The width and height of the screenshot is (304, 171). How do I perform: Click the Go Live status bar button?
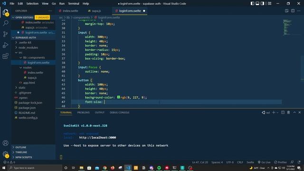tap(264, 162)
